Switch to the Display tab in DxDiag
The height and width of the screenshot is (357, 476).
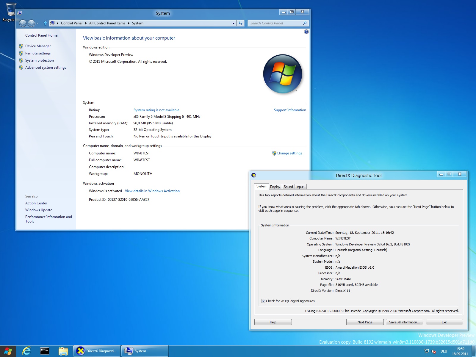[x=275, y=187]
